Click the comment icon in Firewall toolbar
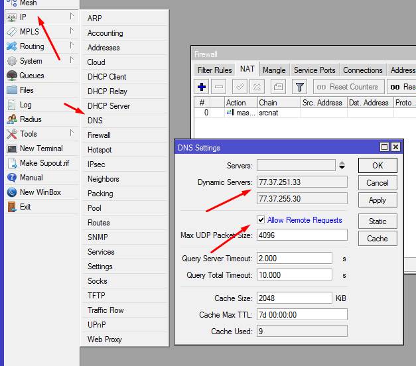This screenshot has width=416, height=366. tap(278, 87)
